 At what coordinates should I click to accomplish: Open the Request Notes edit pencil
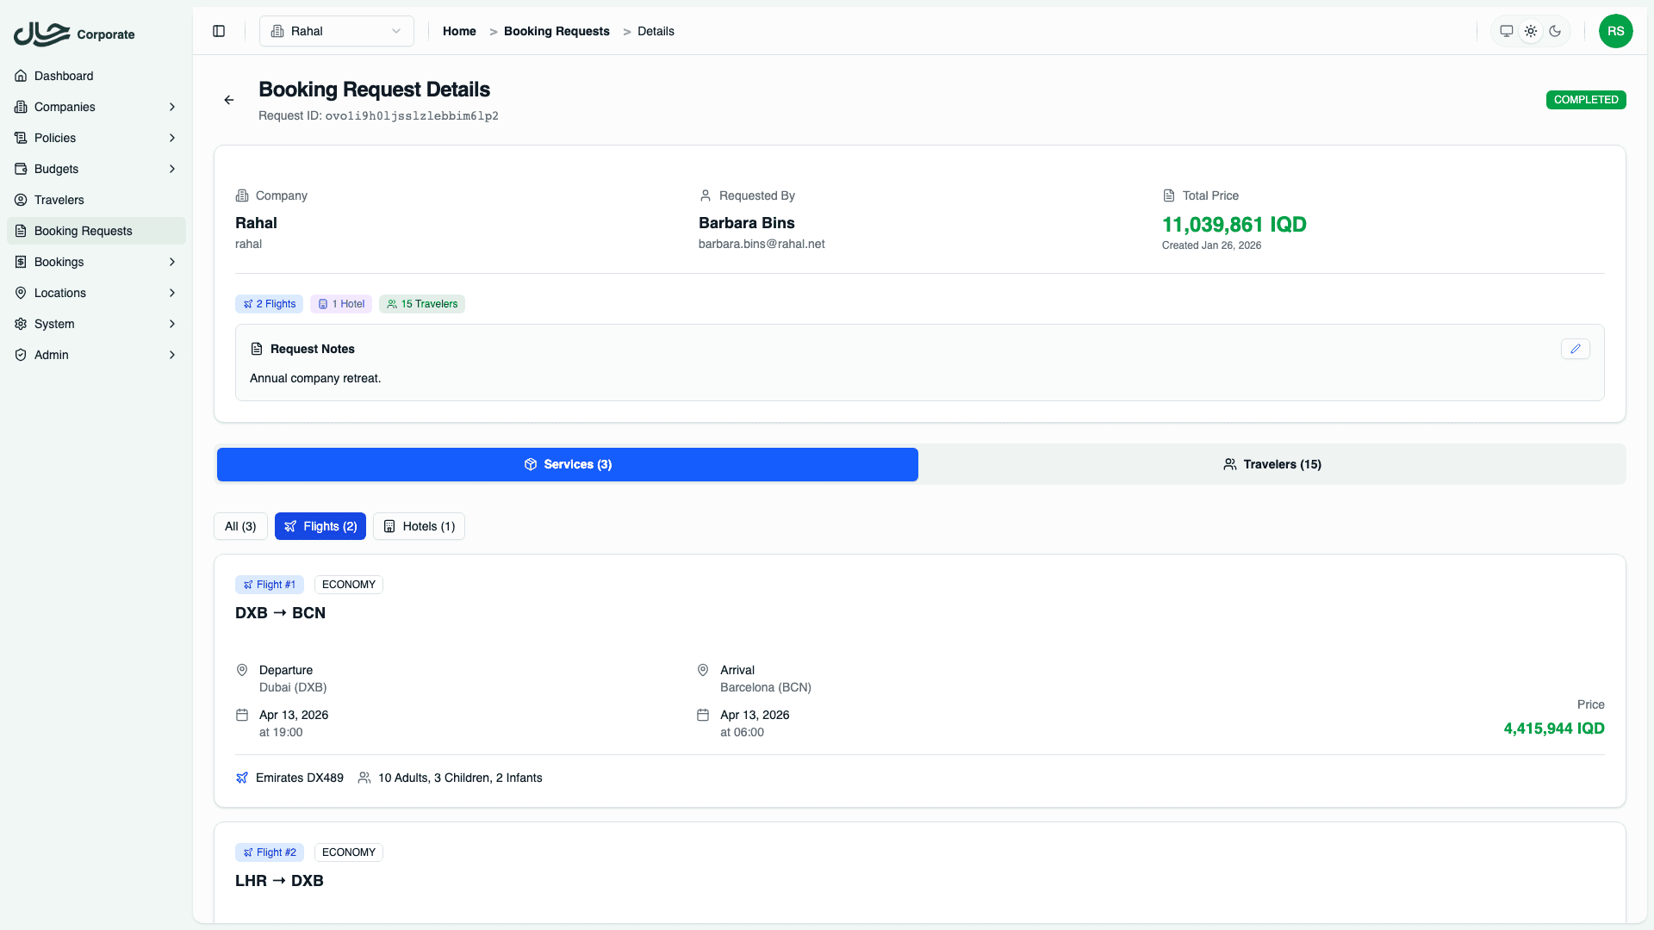pyautogui.click(x=1576, y=349)
